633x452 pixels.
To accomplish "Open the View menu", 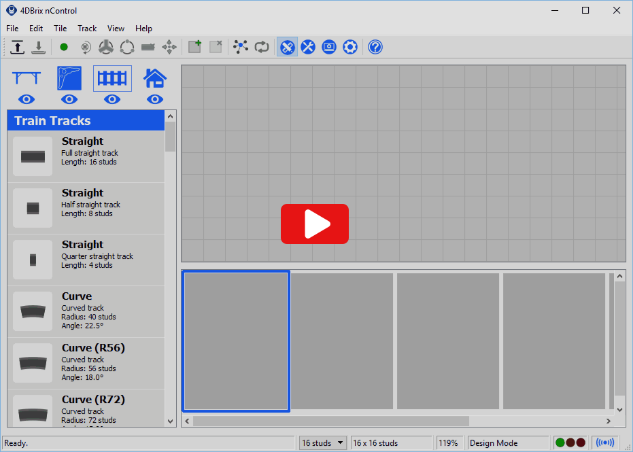I will pyautogui.click(x=116, y=29).
